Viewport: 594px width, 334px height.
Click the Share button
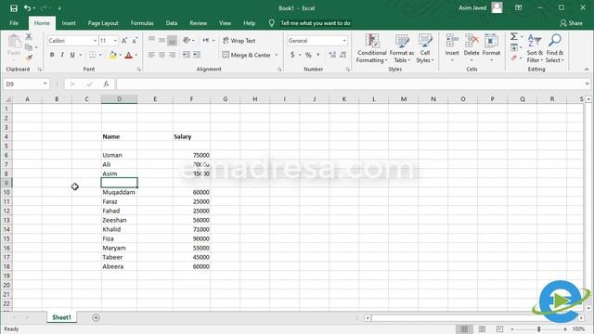pyautogui.click(x=572, y=23)
